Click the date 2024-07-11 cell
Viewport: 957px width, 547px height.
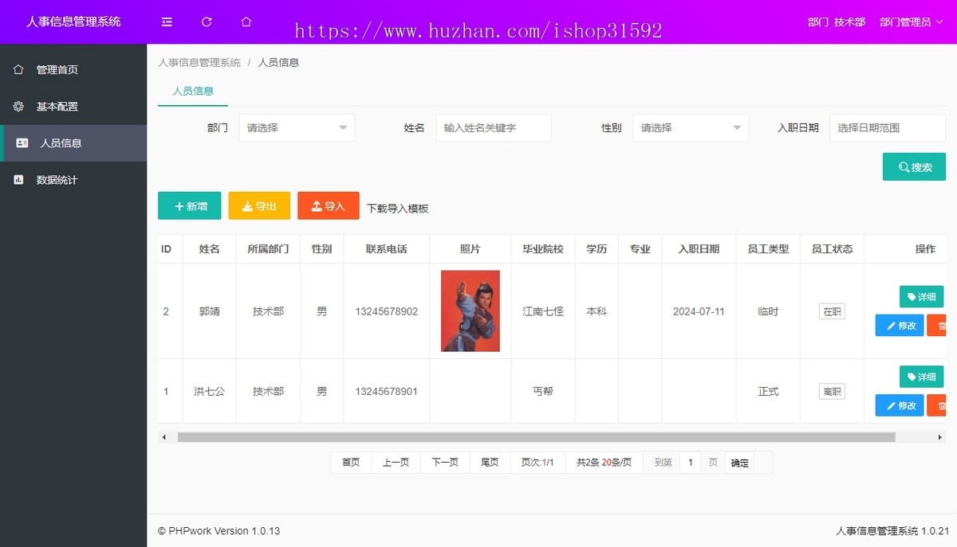pyautogui.click(x=699, y=311)
